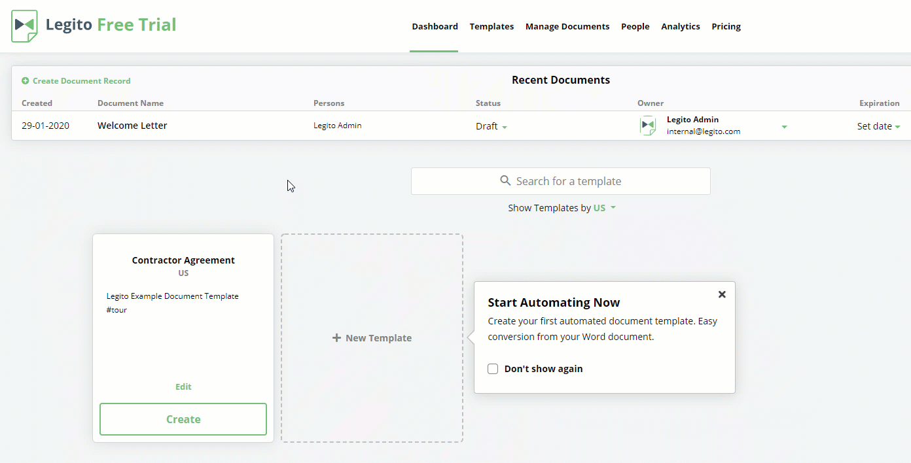Viewport: 911px width, 463px height.
Task: Click the plus icon on New Template
Action: click(336, 338)
